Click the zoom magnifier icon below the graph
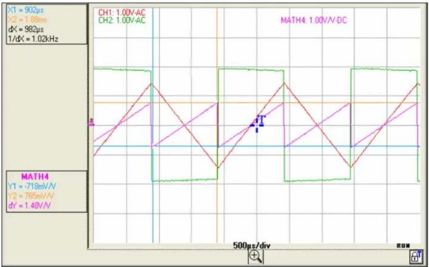This screenshot has height=267, width=429. 256,257
